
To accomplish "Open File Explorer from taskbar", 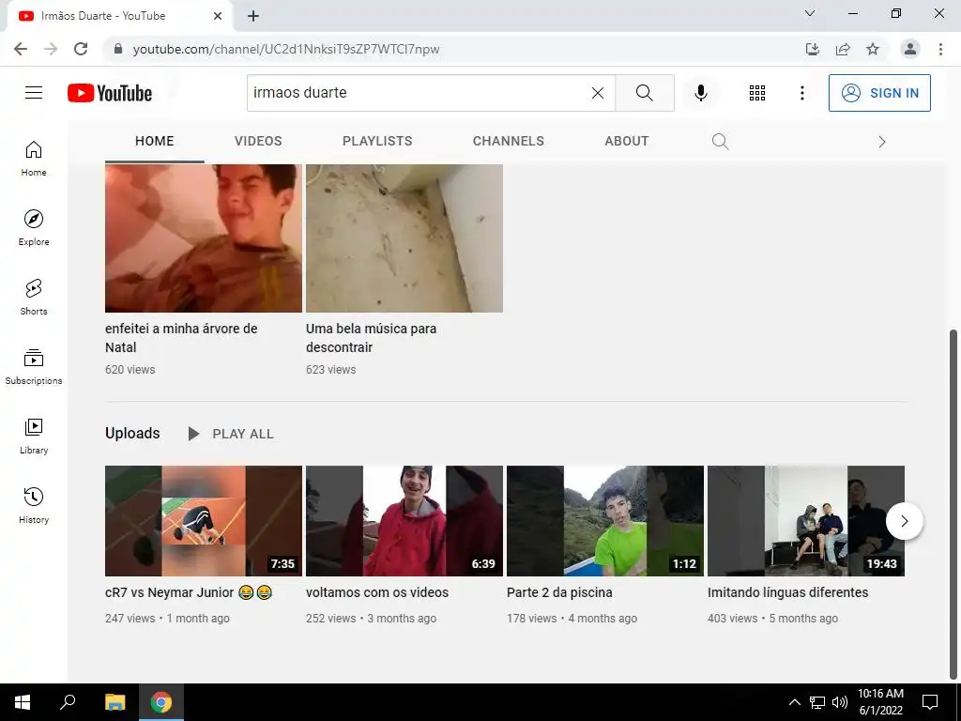I will coord(114,702).
